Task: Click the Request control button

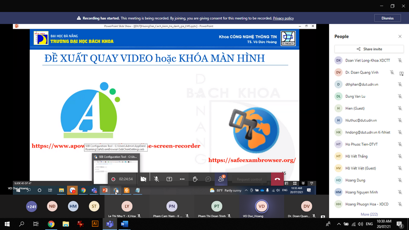Action: pyautogui.click(x=249, y=179)
